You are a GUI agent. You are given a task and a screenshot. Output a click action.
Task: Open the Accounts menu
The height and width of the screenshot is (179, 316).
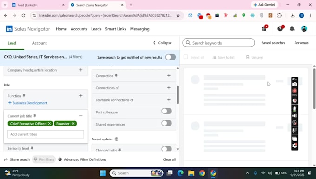[79, 29]
